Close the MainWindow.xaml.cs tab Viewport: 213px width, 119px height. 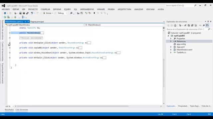click(28, 21)
